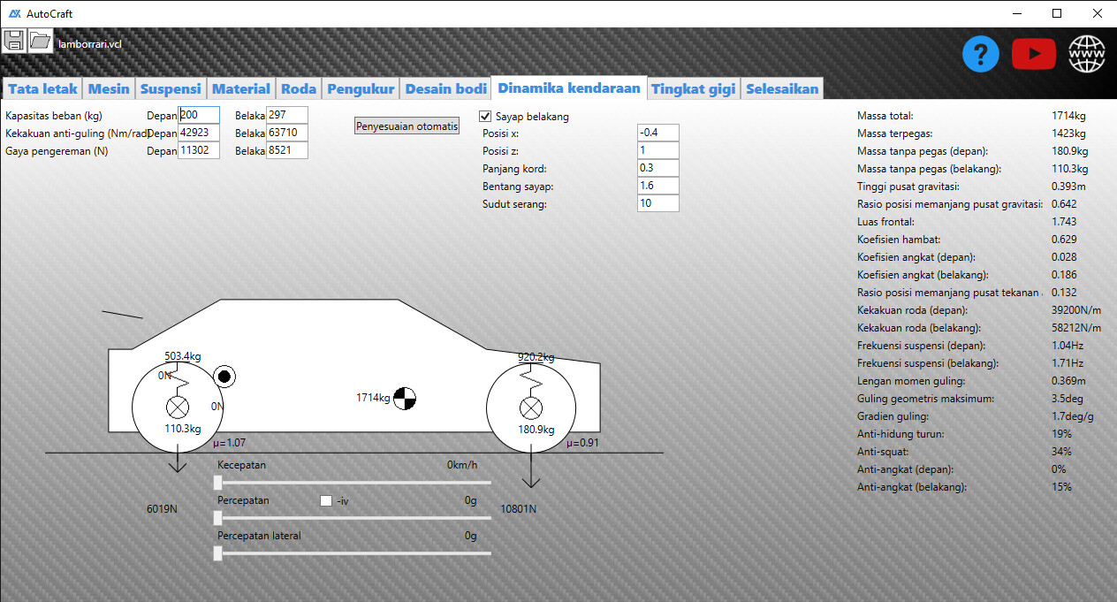Click the save floppy disk icon

click(14, 41)
